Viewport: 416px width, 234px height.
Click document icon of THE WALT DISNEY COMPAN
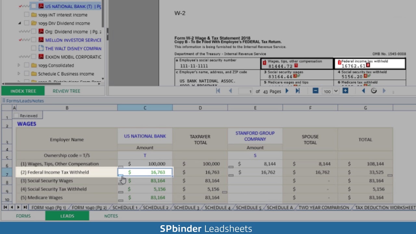point(41,48)
